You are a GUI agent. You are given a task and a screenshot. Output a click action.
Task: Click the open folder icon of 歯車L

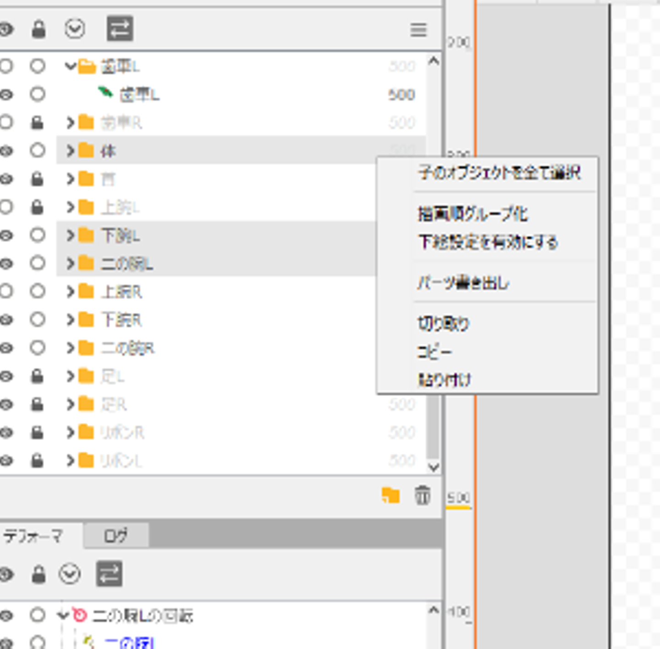(x=87, y=66)
